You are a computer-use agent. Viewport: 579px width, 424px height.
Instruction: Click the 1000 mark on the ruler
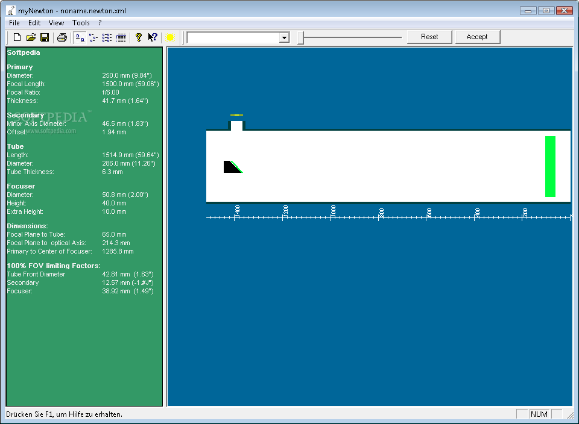pyautogui.click(x=333, y=211)
